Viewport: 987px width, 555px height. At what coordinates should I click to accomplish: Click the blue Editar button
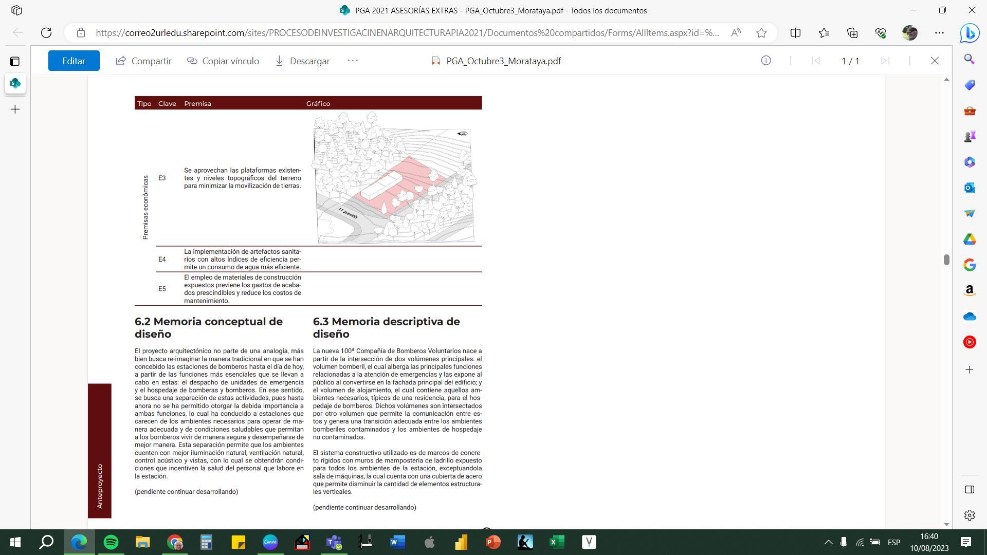[x=74, y=61]
